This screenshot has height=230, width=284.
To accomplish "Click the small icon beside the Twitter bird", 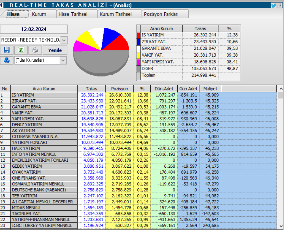I will coord(280,5).
